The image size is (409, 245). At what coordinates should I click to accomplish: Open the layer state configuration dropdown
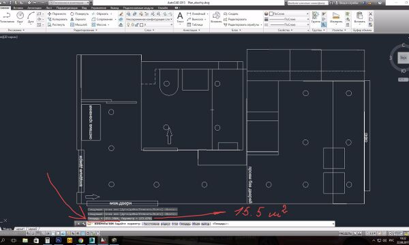[x=149, y=19]
